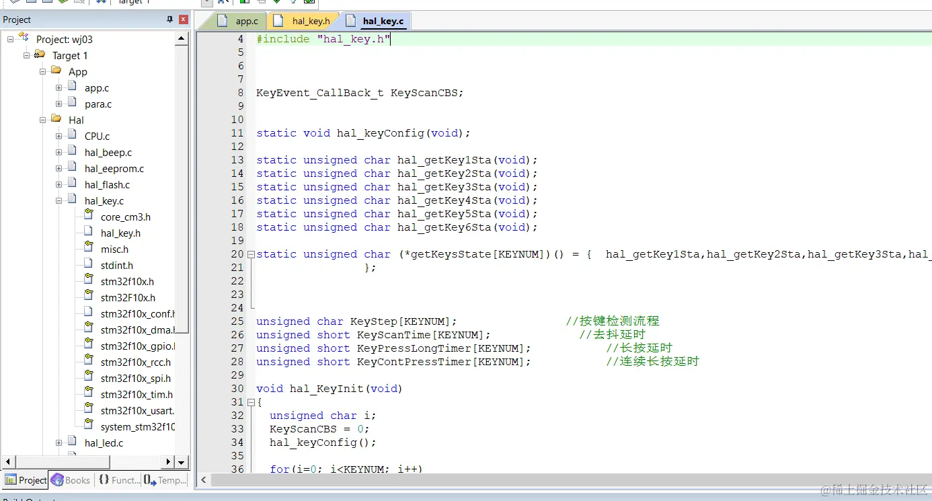932x501 pixels.
Task: Close the Project panel
Action: click(x=183, y=20)
